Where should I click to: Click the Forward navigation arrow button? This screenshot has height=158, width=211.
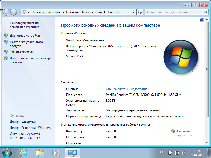13,12
